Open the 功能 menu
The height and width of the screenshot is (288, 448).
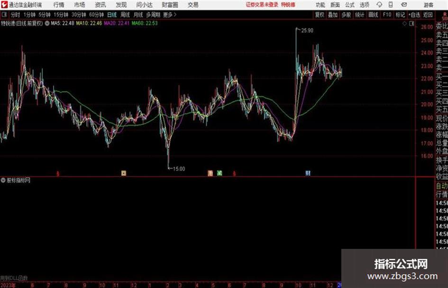pos(320,5)
